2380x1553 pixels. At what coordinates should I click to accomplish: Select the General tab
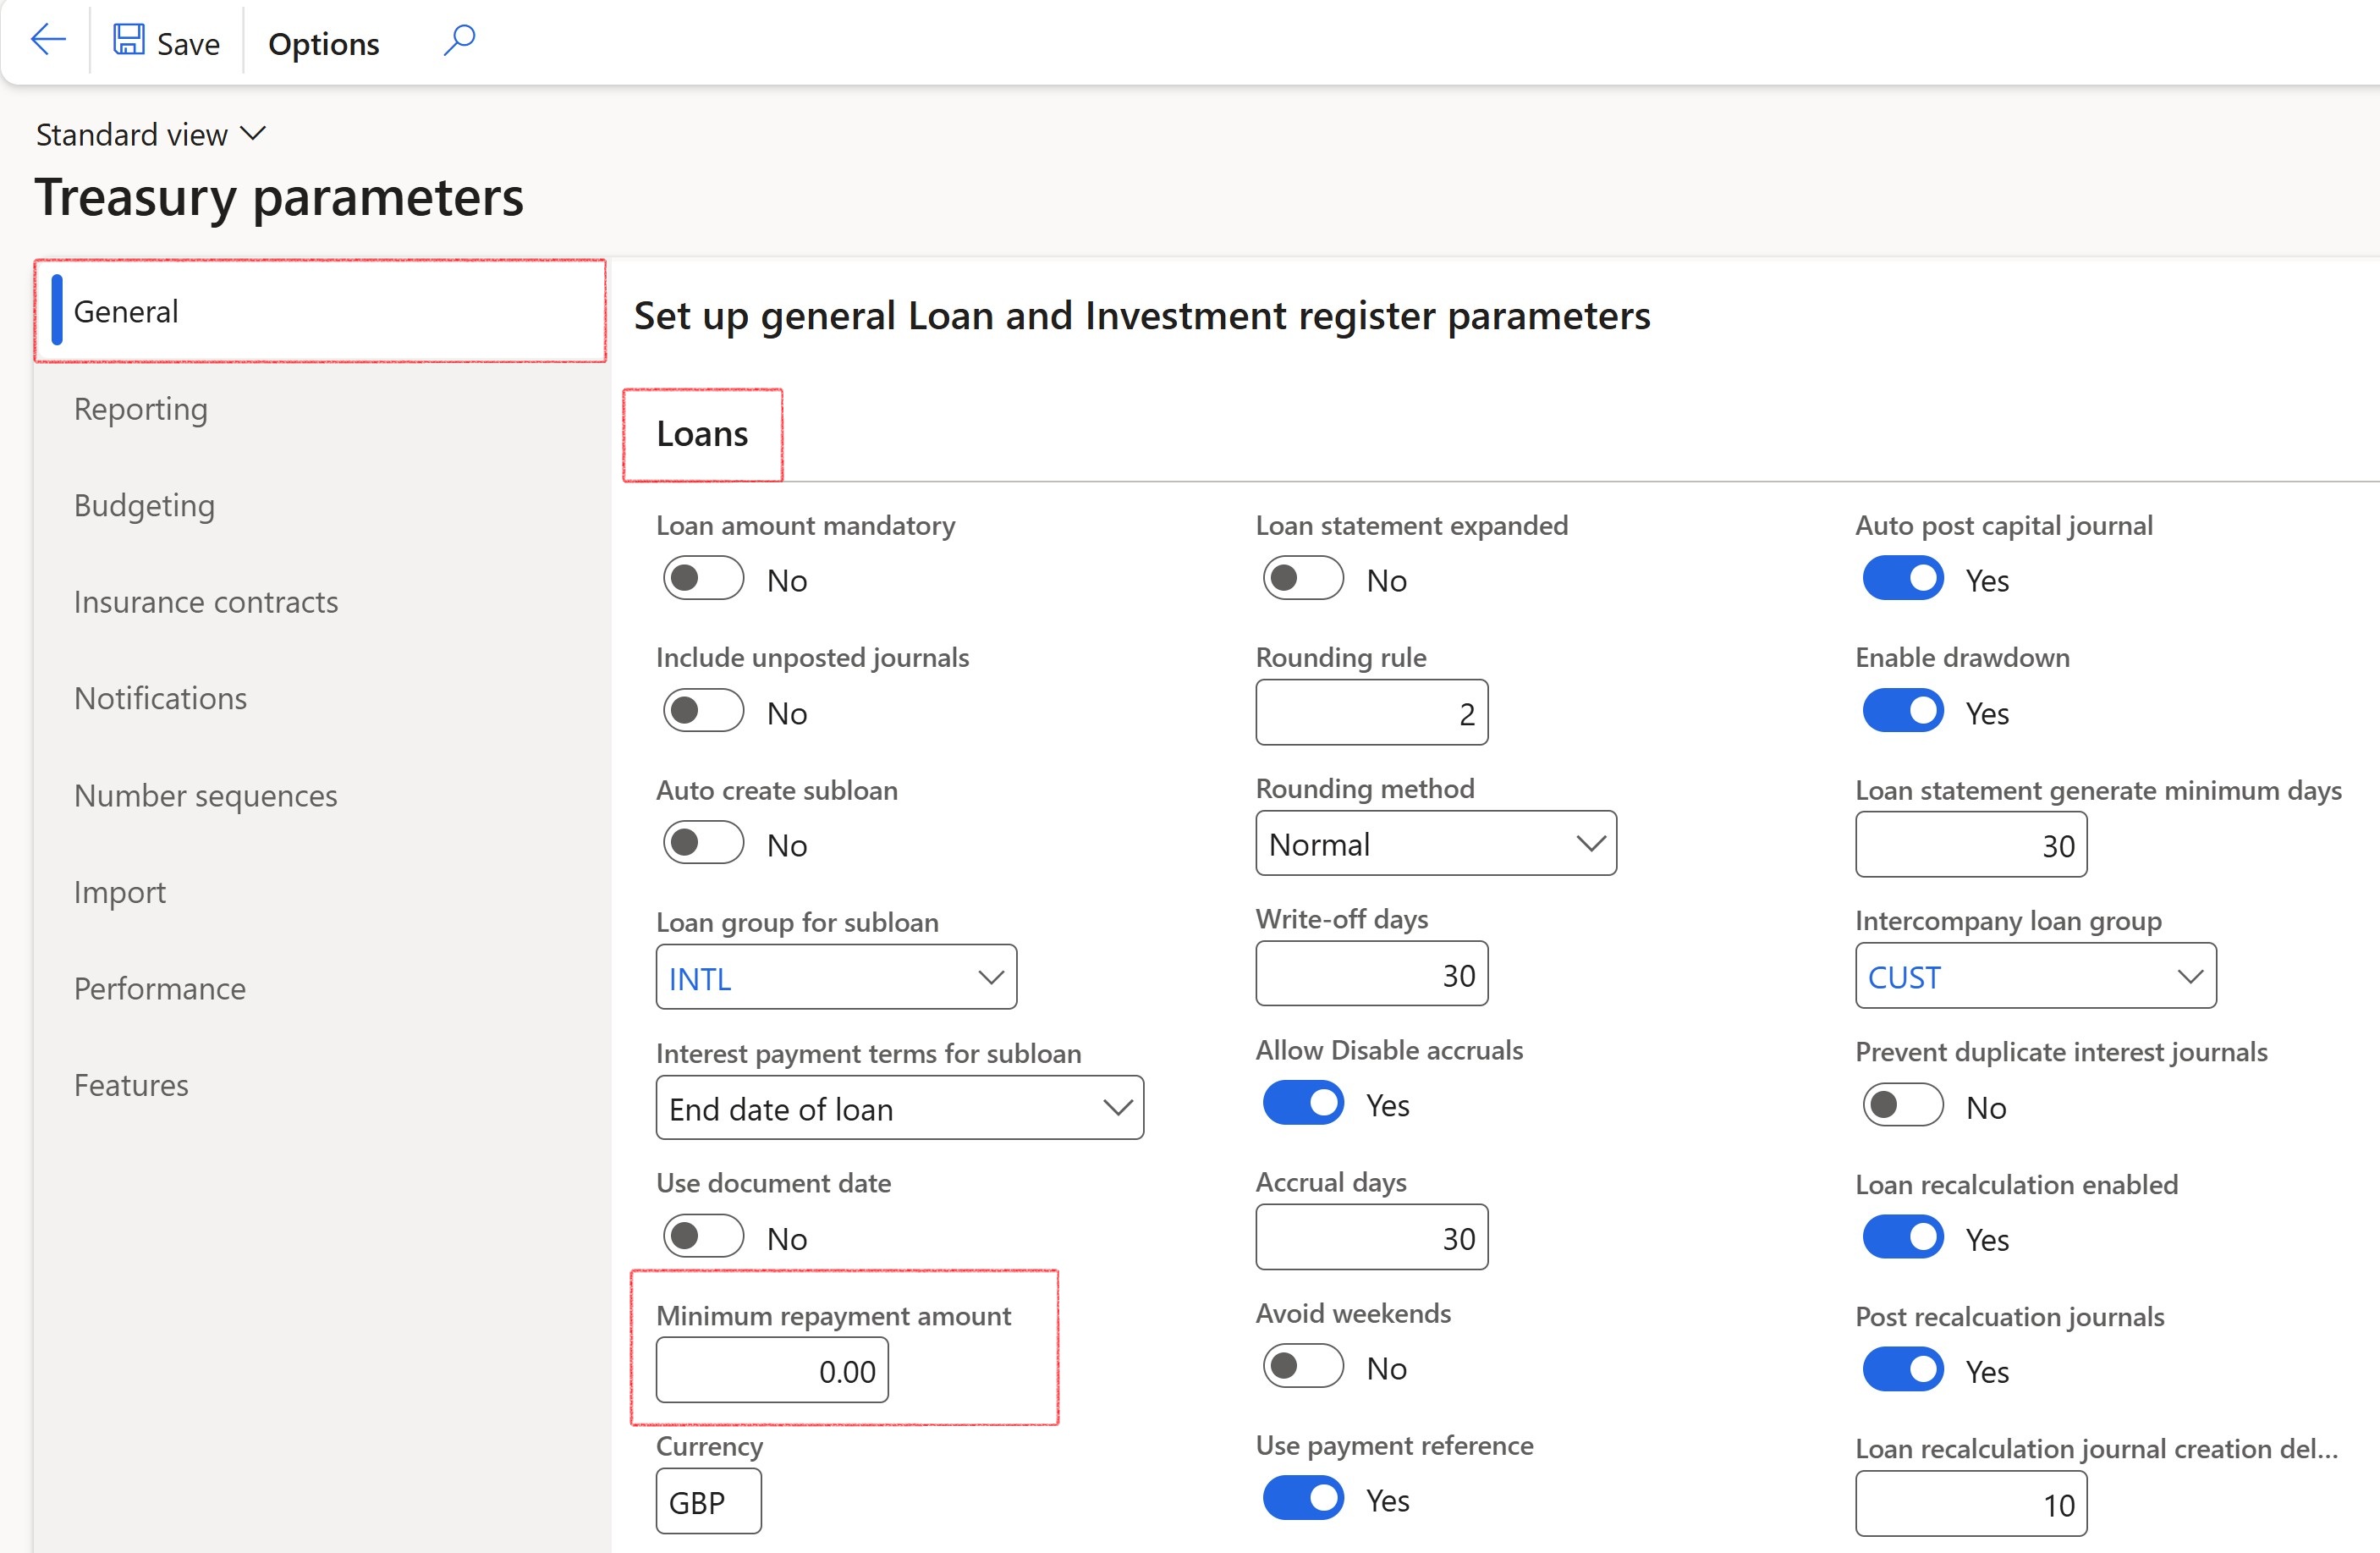pyautogui.click(x=320, y=311)
